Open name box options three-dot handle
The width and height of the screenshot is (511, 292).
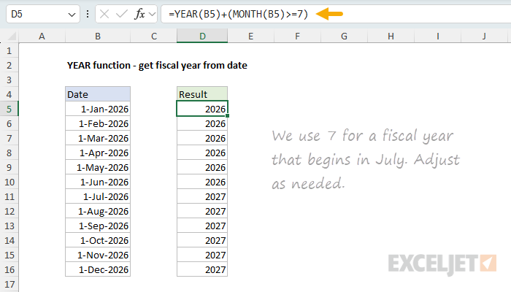pos(88,14)
